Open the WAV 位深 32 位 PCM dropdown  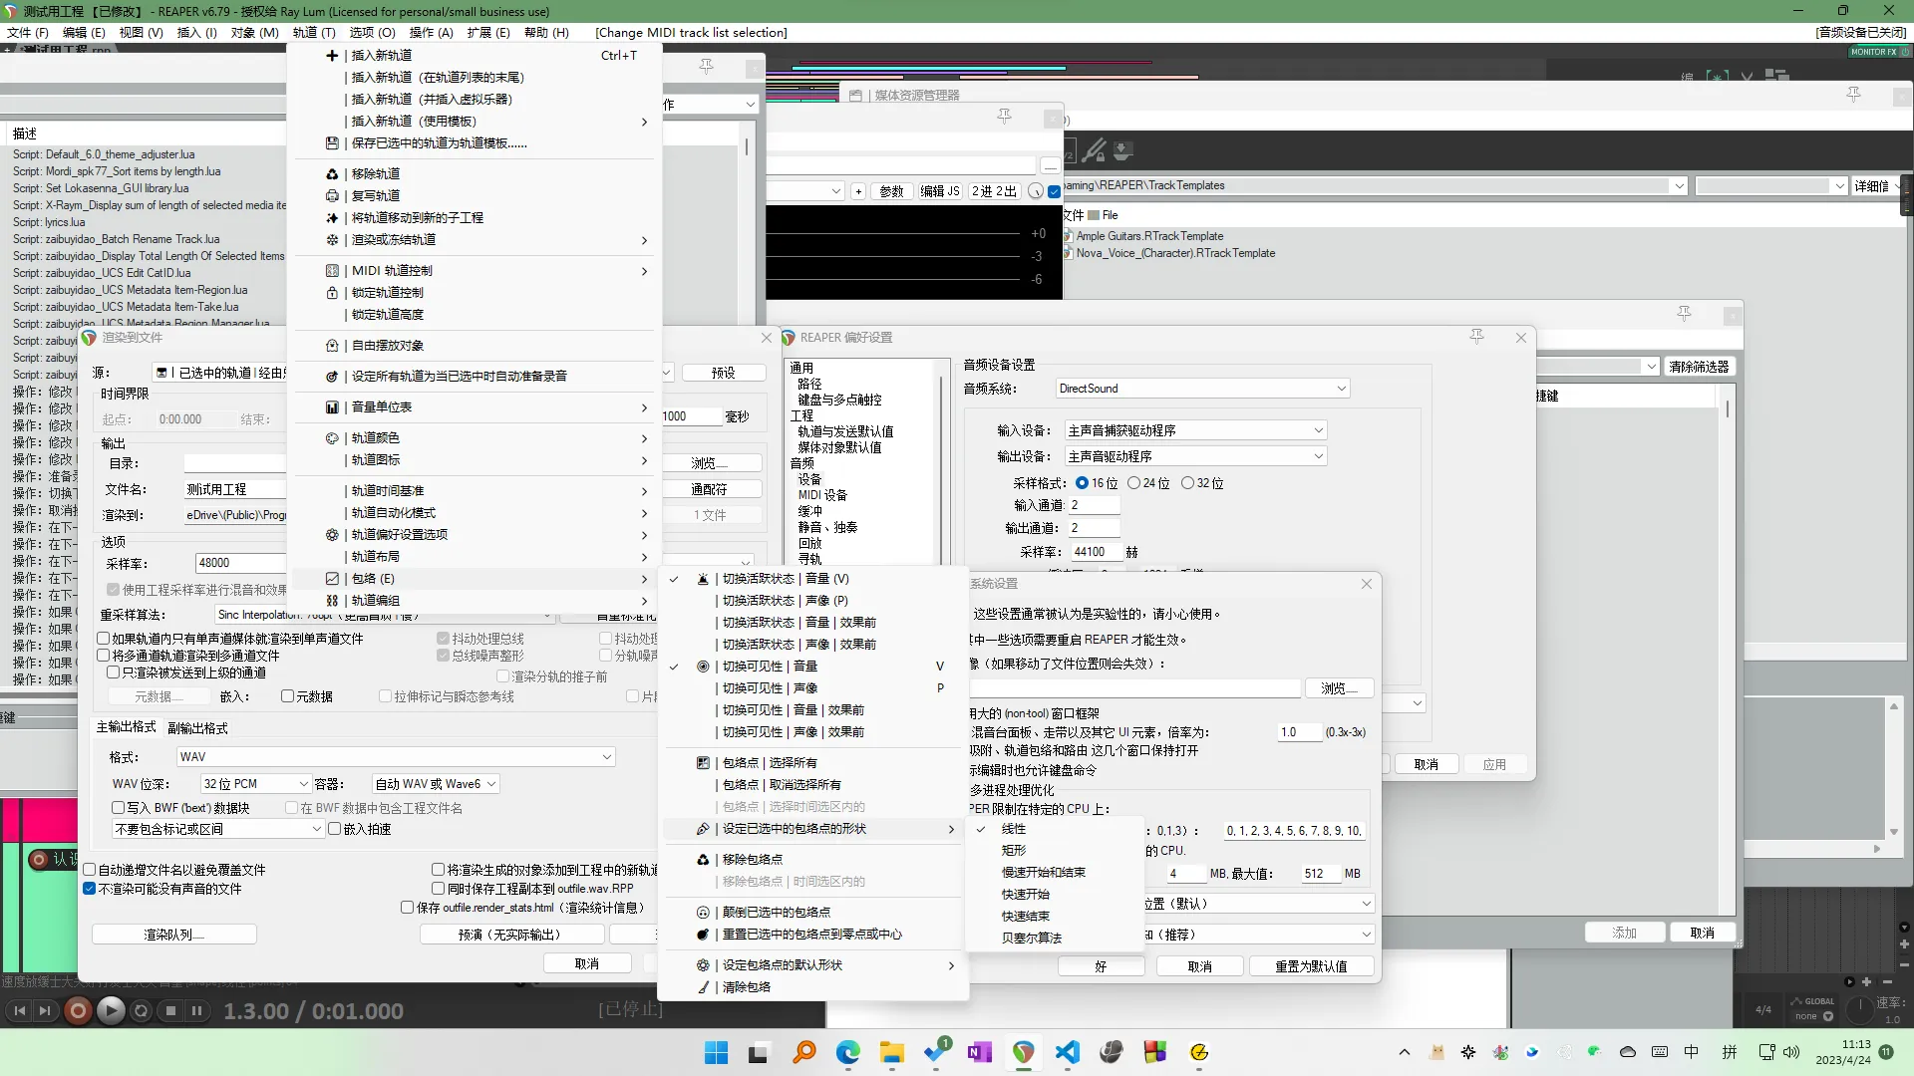point(255,784)
